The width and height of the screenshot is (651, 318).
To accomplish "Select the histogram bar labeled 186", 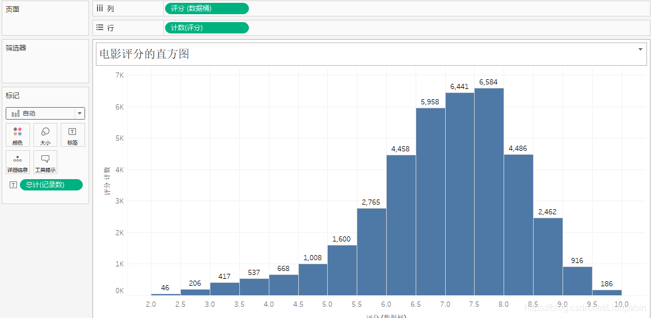I will pos(607,292).
